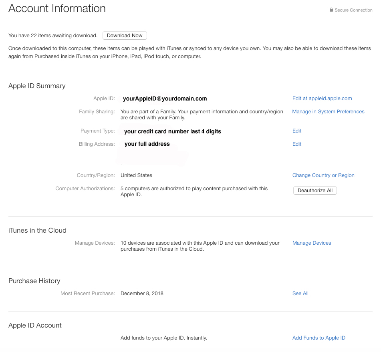Click the Apple ID Account heading
381x352 pixels.
(x=35, y=325)
